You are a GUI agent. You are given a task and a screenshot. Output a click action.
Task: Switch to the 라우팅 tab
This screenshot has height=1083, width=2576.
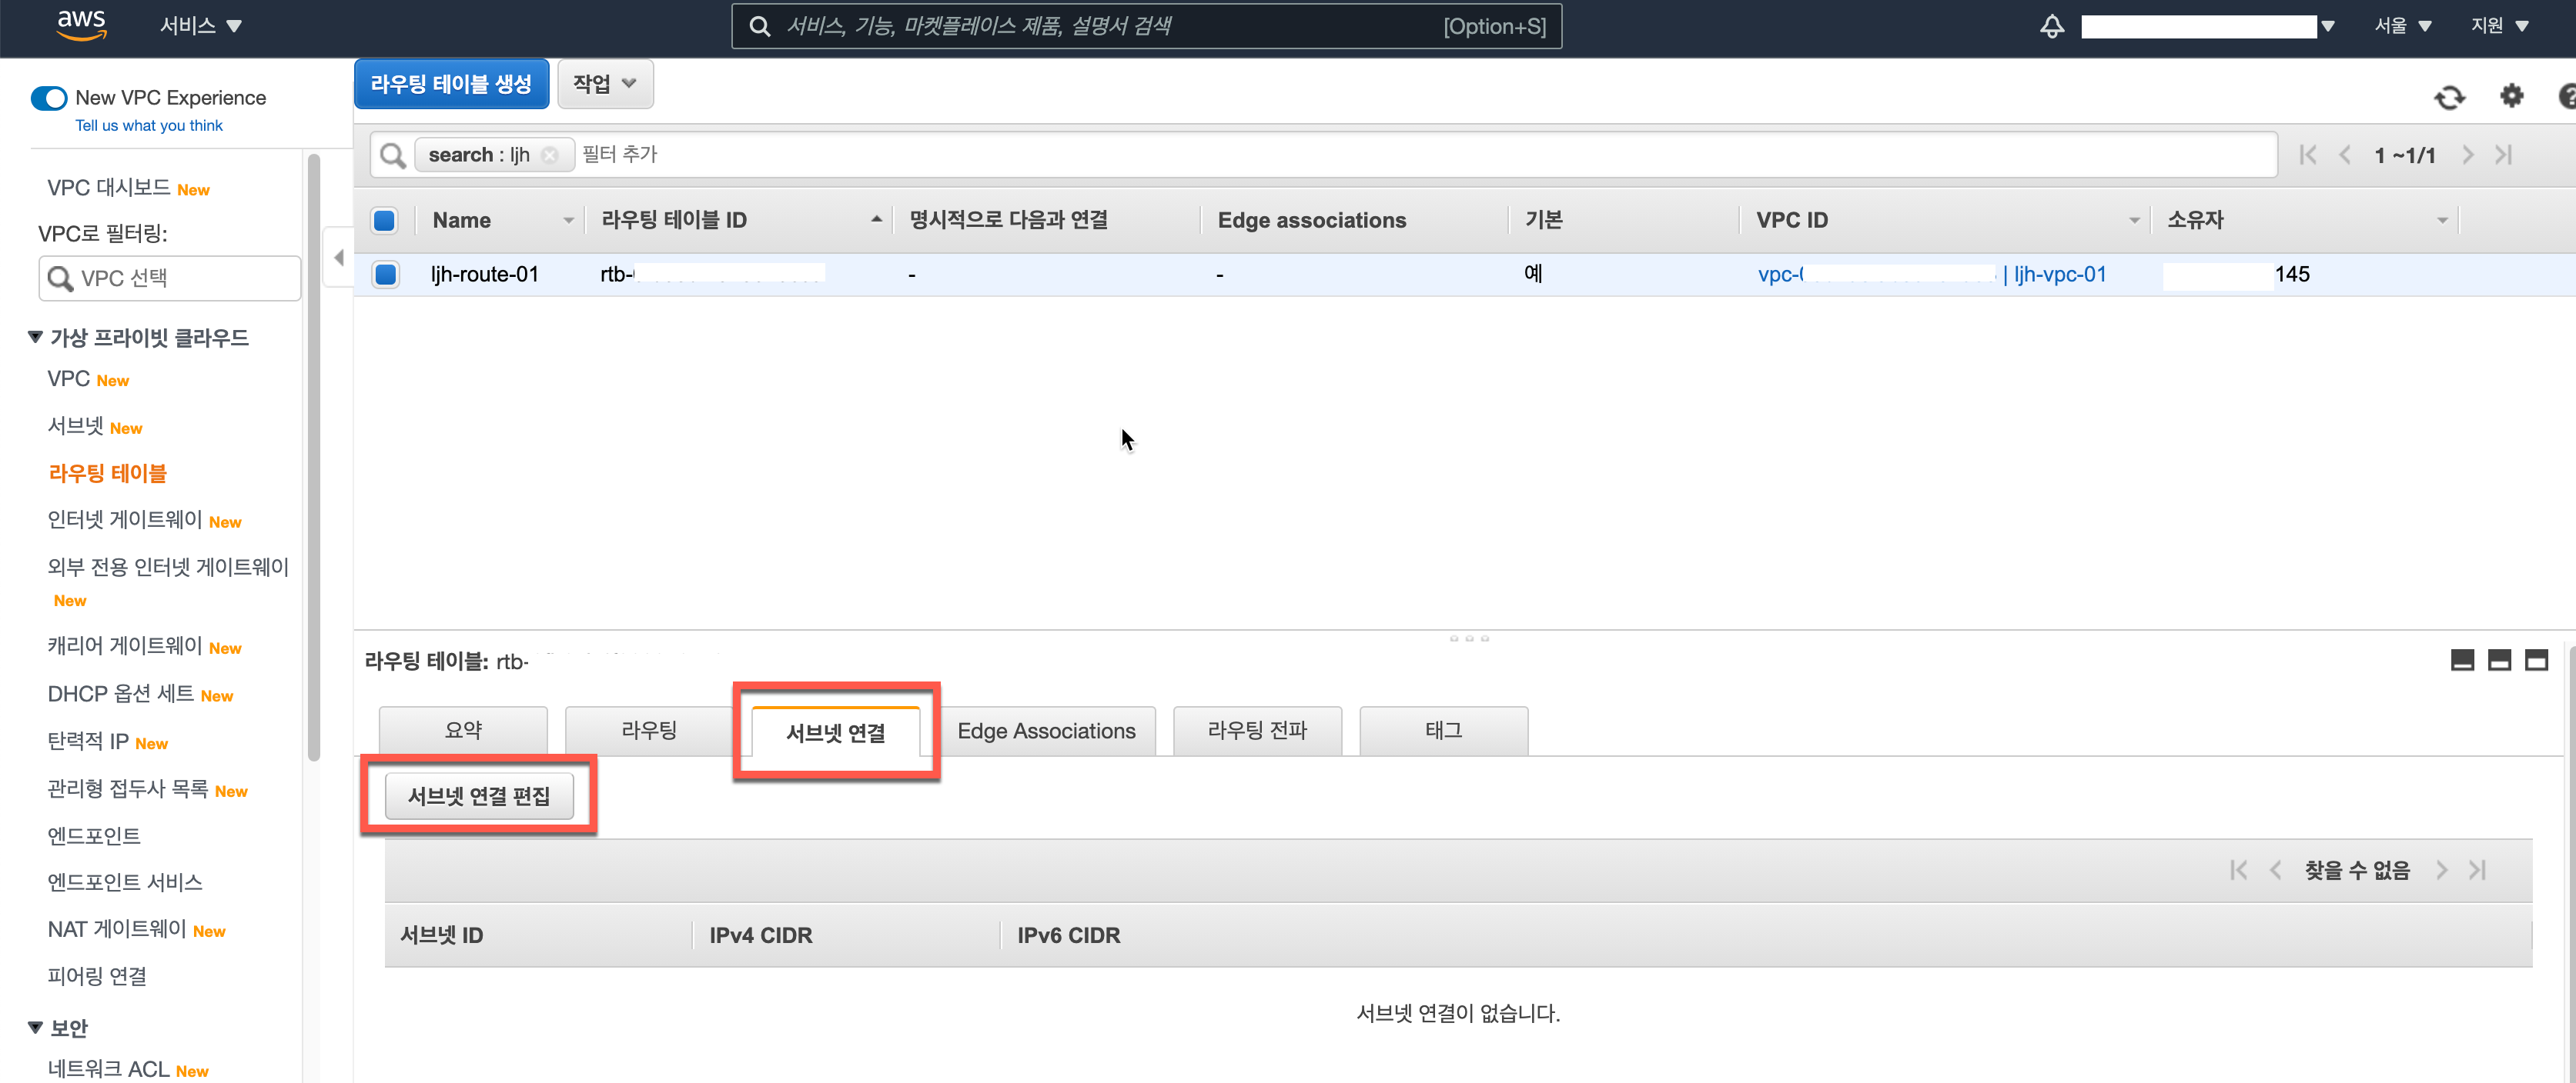tap(649, 730)
